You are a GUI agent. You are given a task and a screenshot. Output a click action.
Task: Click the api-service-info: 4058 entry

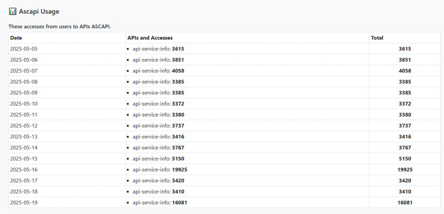point(158,71)
